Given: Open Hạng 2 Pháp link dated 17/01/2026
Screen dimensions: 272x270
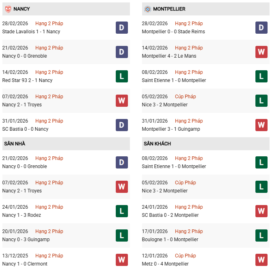Looking at the screenshot, I should pos(189,231).
